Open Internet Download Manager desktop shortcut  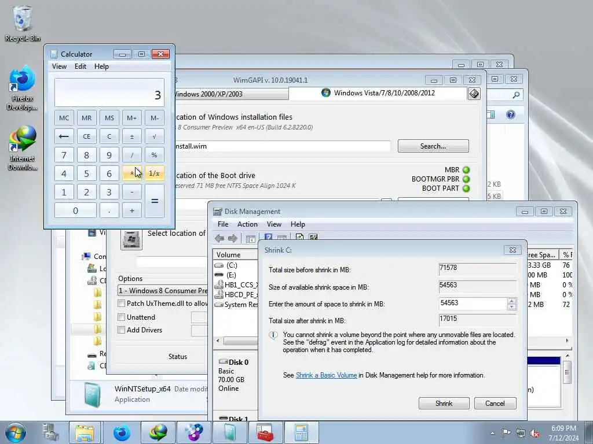click(22, 148)
